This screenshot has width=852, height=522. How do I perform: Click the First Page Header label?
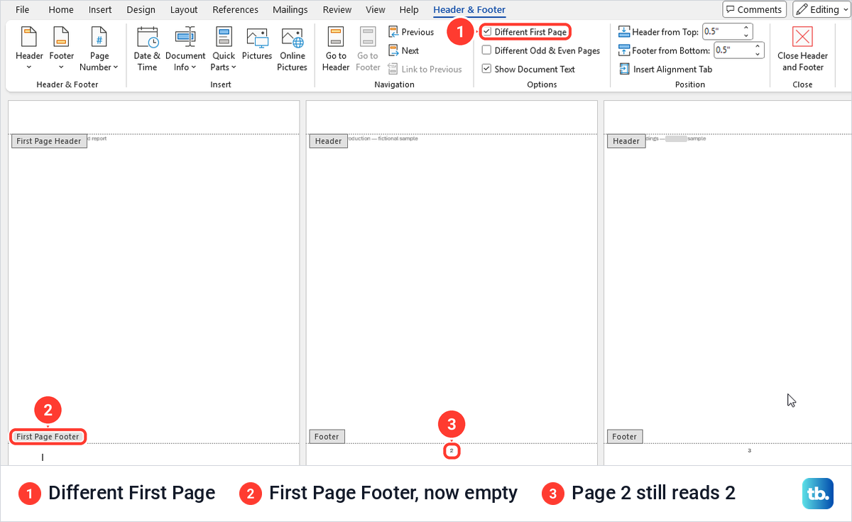49,141
